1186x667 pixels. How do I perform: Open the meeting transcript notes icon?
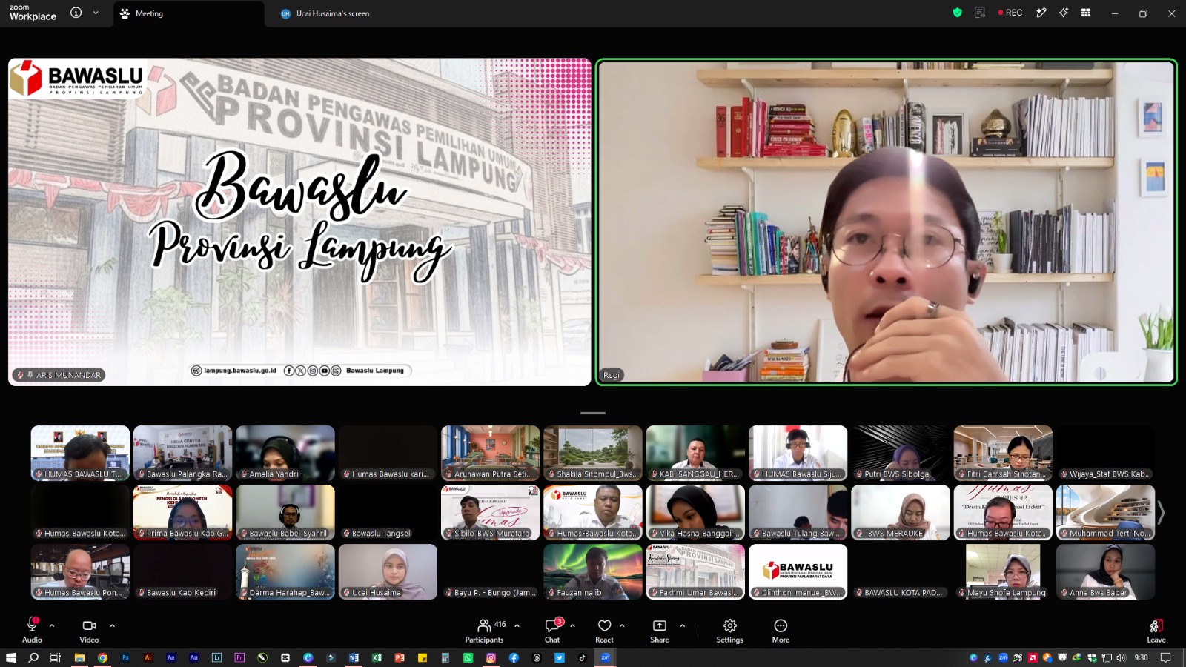coord(980,13)
